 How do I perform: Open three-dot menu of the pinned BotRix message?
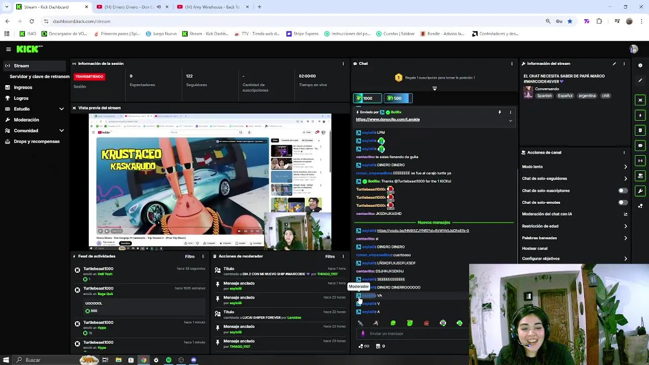(511, 112)
